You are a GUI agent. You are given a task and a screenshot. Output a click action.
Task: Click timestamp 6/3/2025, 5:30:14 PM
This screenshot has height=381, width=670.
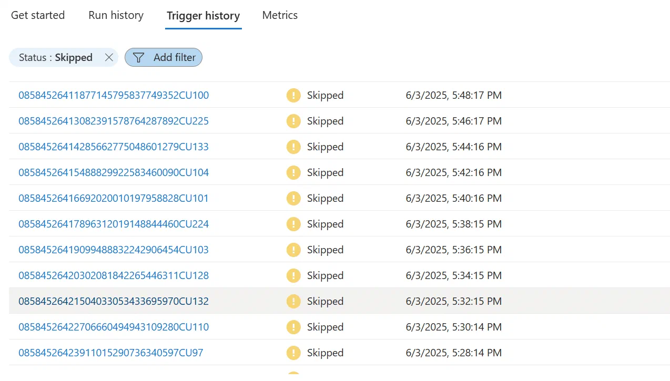click(454, 327)
